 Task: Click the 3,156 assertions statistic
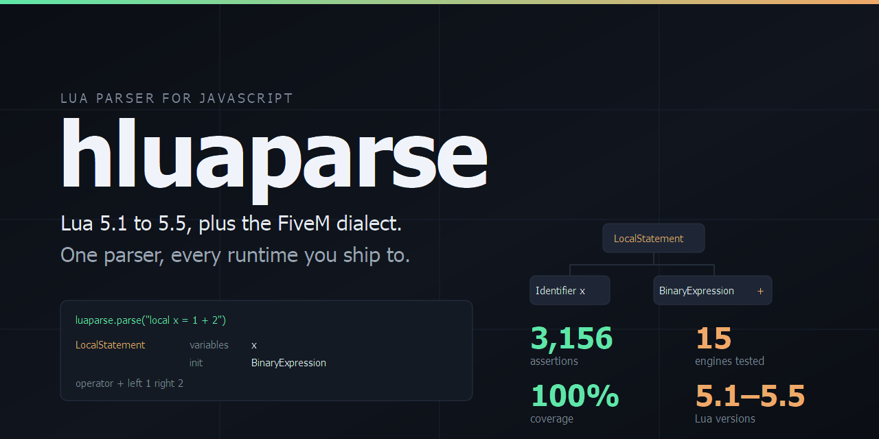point(571,346)
